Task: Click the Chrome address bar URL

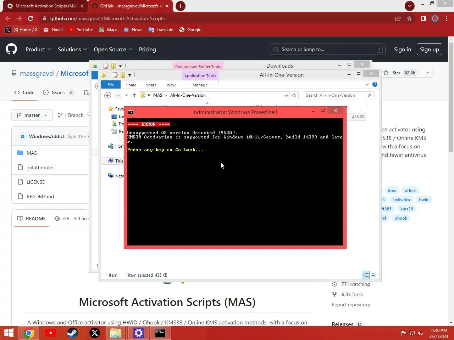Action: tap(107, 18)
